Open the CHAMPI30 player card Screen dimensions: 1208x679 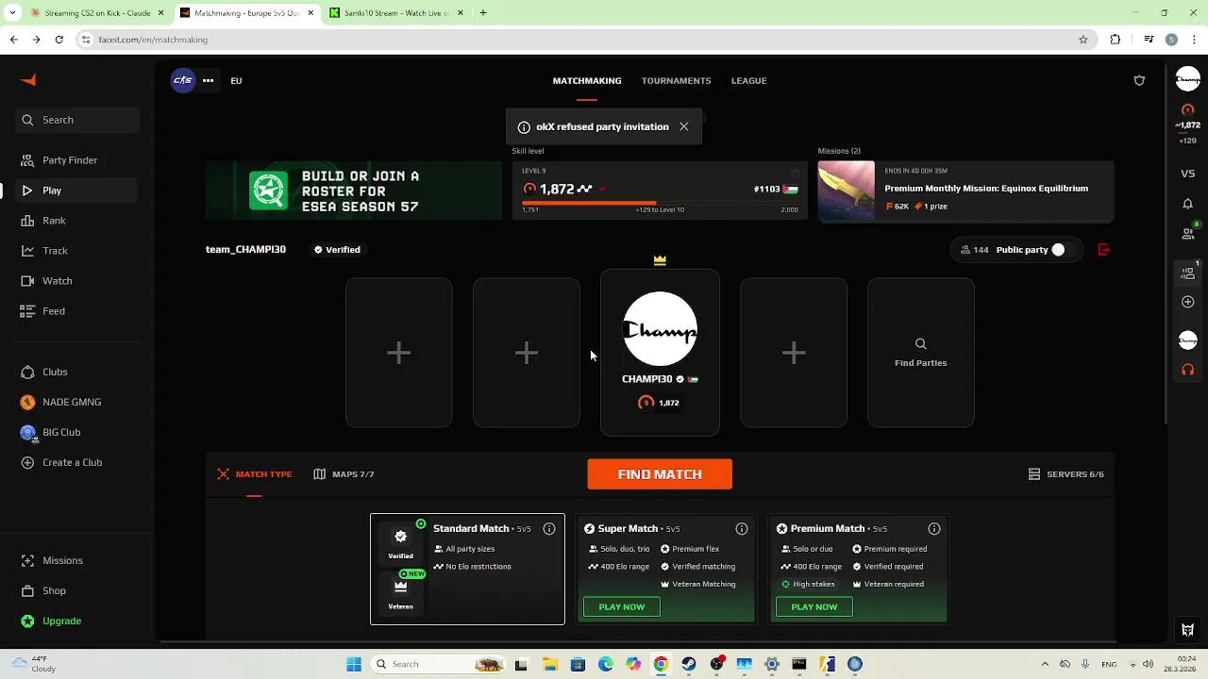[660, 353]
